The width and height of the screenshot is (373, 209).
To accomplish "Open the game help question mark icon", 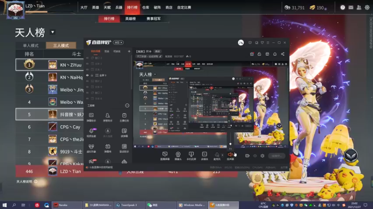I will click(x=343, y=7).
